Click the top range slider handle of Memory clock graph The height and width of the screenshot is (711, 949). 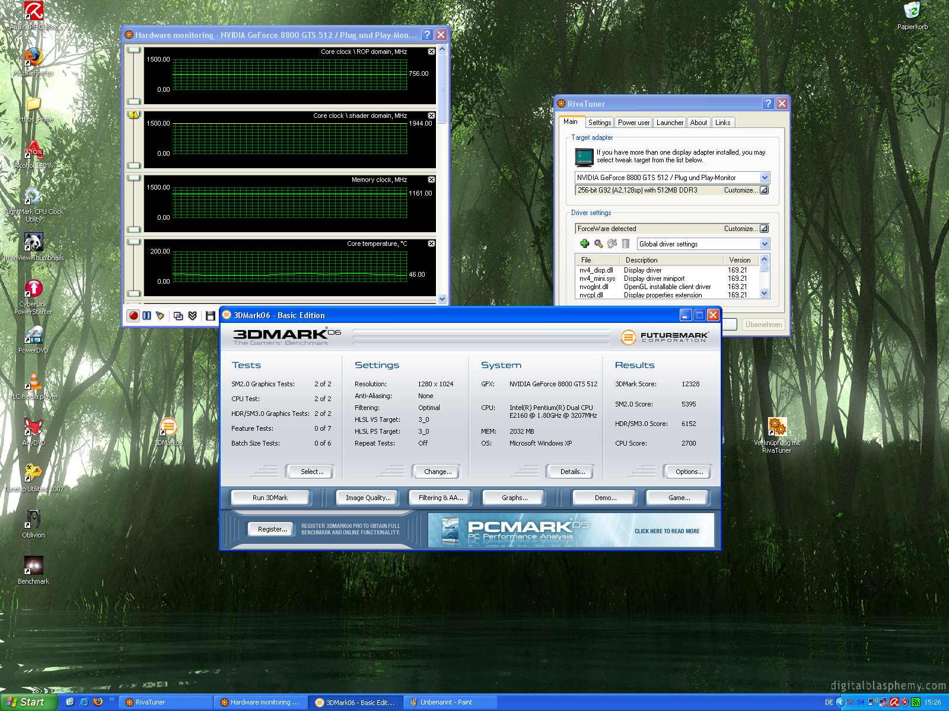point(134,178)
